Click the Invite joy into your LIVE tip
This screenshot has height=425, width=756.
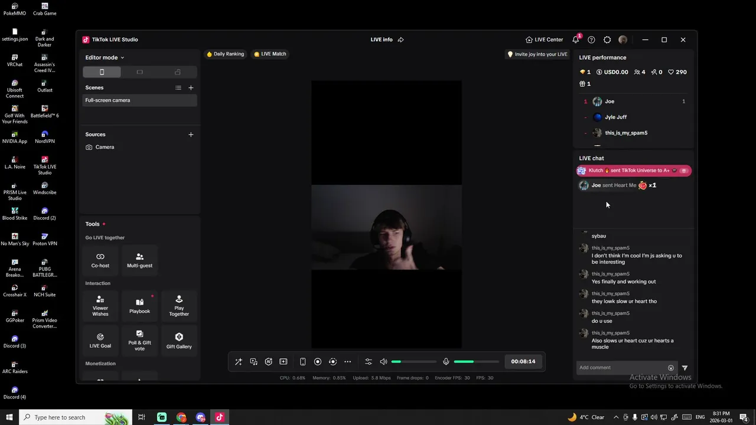pos(537,54)
